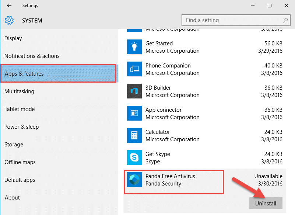Click the App connector icon
The width and height of the screenshot is (295, 215).
point(134,113)
